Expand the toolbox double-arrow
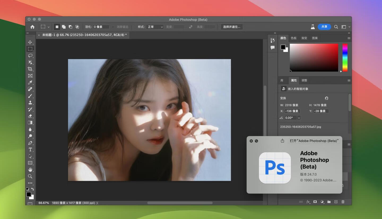This screenshot has height=219, width=382. [28, 33]
